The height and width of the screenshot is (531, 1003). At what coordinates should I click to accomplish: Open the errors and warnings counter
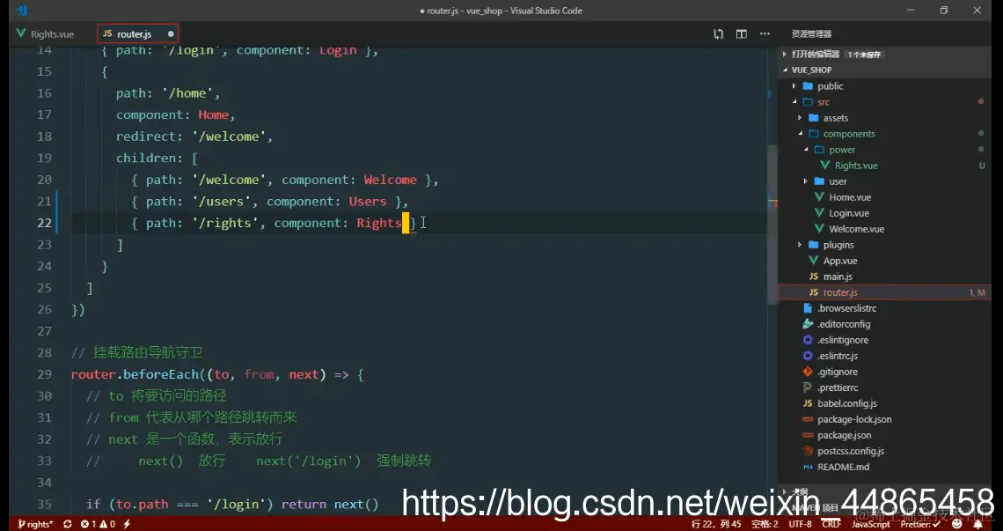98,524
